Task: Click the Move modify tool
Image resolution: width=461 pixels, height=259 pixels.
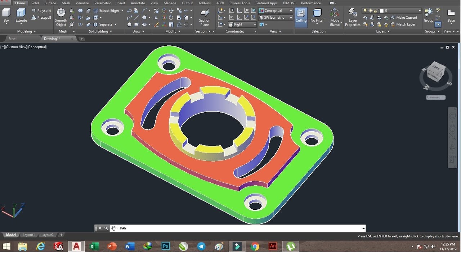Action: (171, 11)
